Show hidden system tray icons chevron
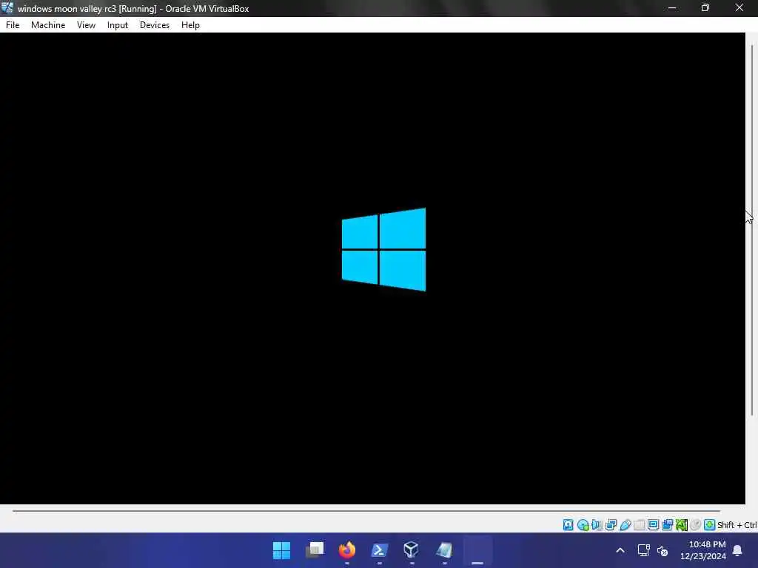The image size is (758, 568). tap(620, 550)
